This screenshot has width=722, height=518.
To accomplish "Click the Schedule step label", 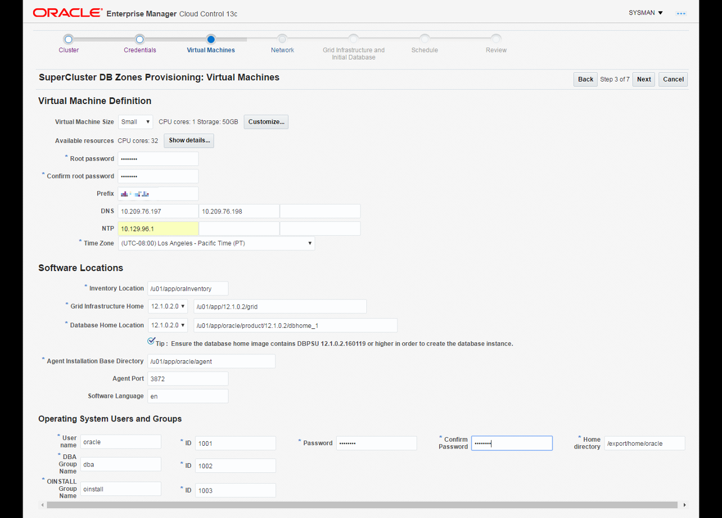I will (425, 50).
